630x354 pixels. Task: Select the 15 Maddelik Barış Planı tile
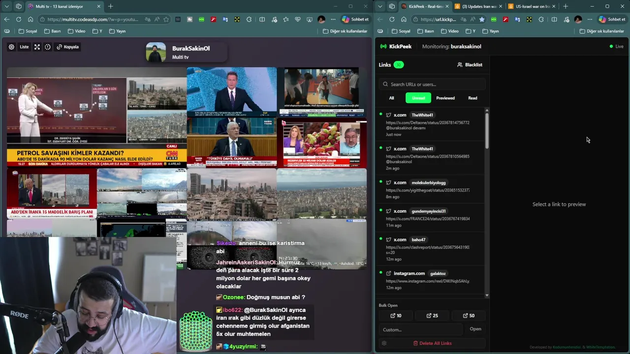point(52,193)
